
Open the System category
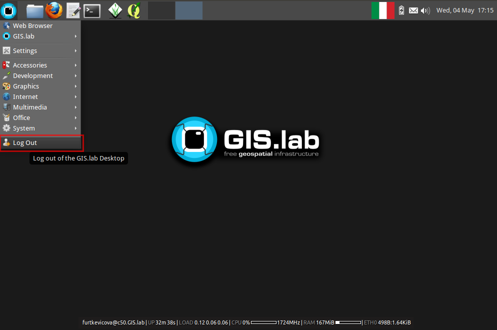pyautogui.click(x=40, y=128)
